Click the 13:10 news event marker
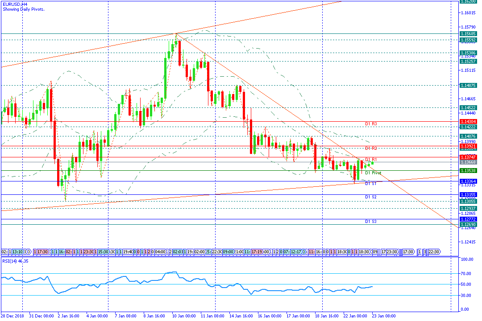 tap(18, 252)
